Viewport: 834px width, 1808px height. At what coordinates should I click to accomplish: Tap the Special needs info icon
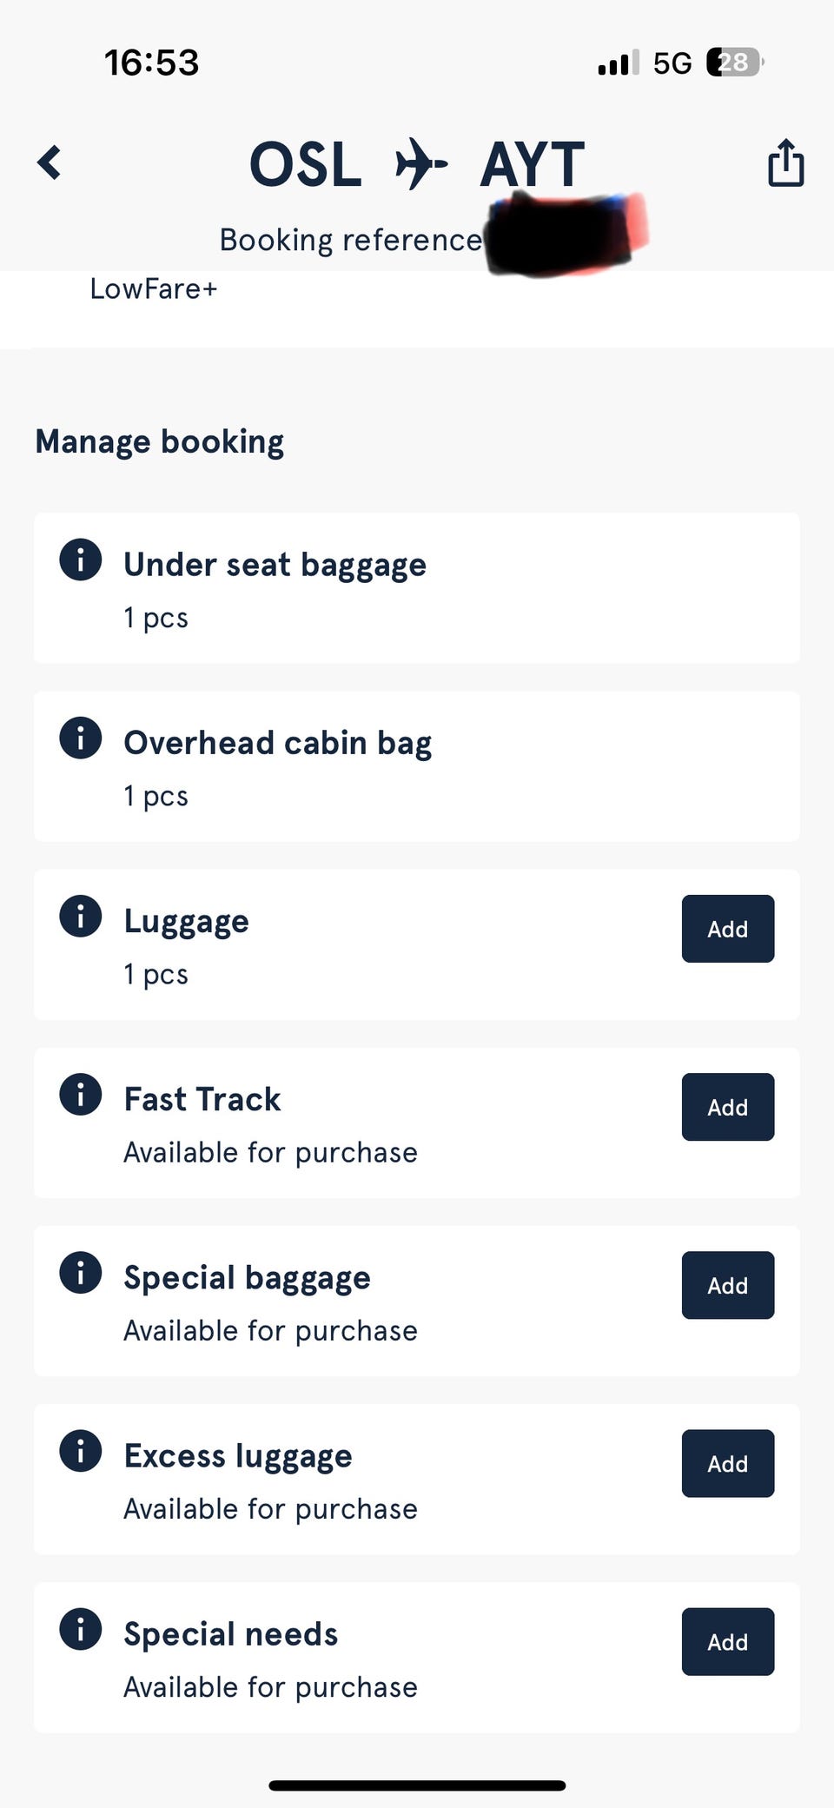click(x=81, y=1628)
